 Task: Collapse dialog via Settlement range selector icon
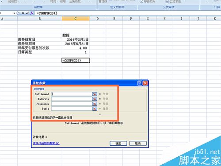coord(95,94)
